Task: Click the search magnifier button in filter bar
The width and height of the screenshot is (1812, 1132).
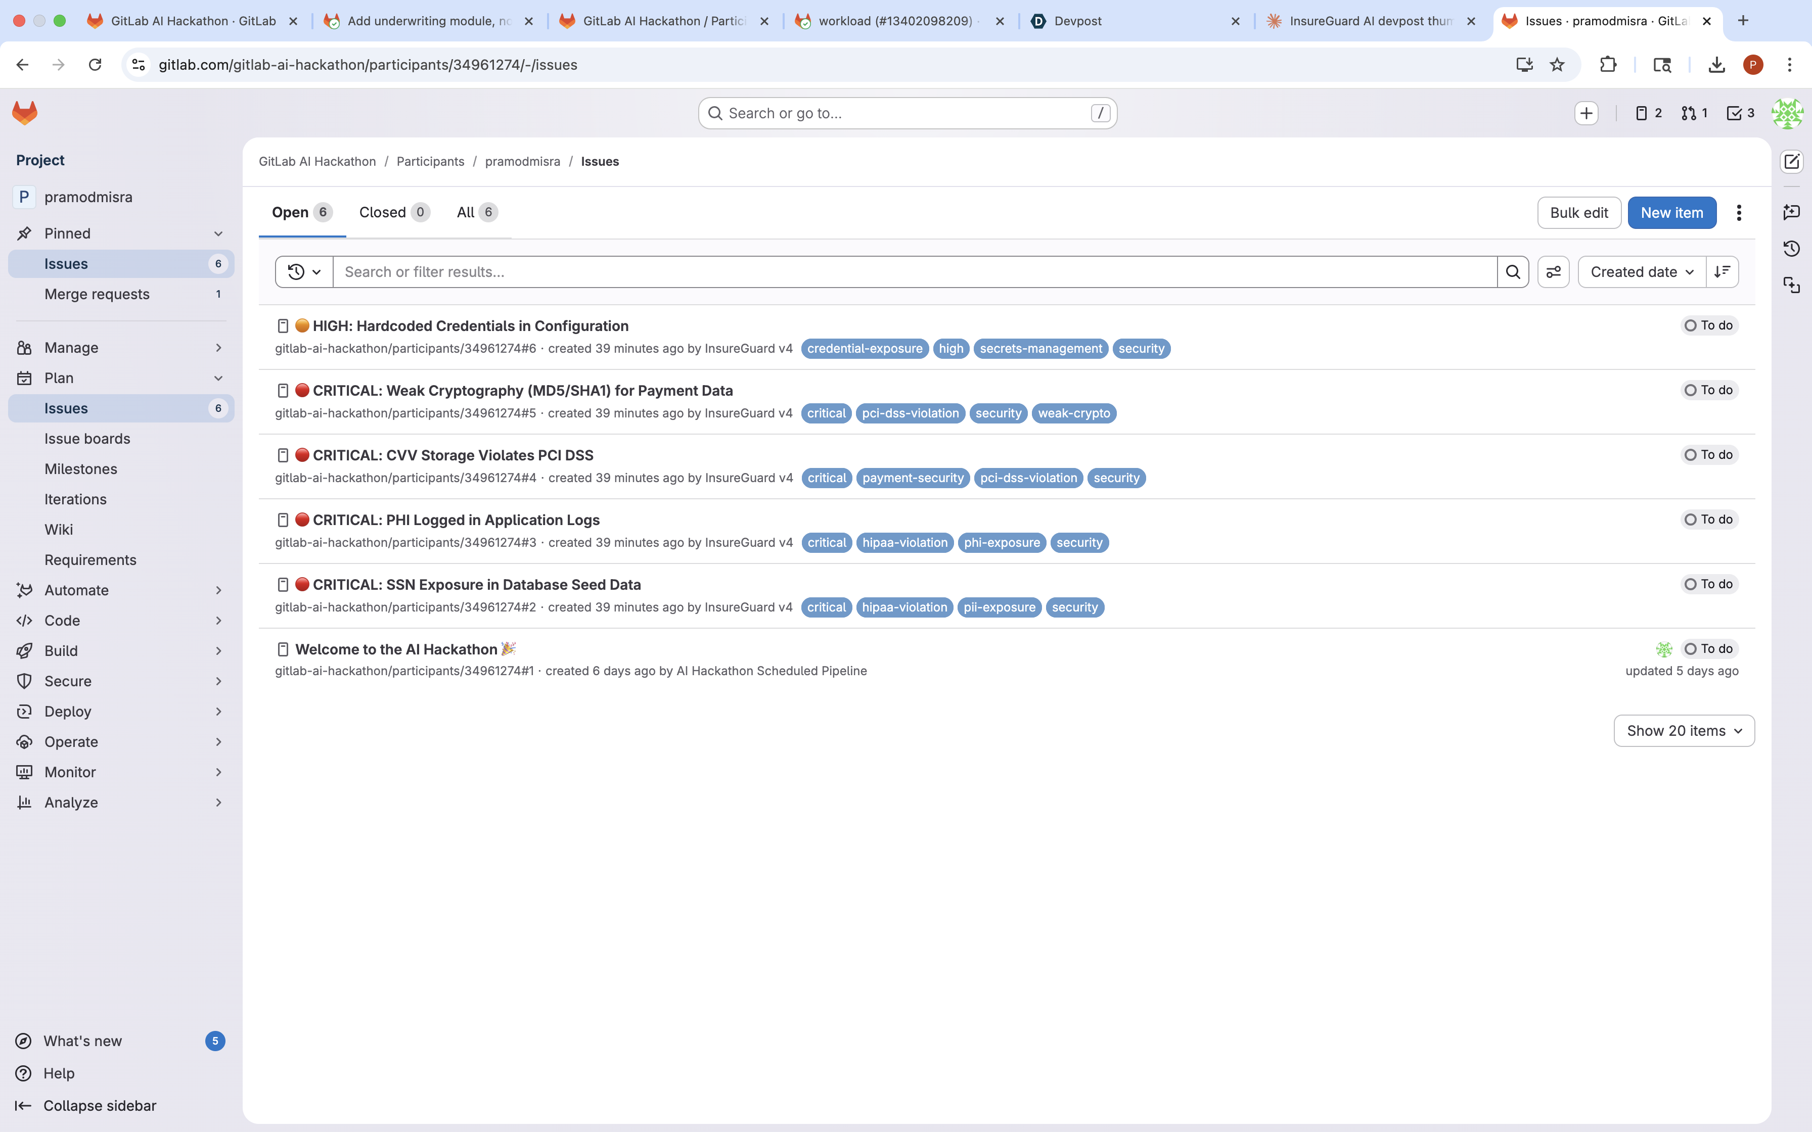Action: tap(1513, 272)
